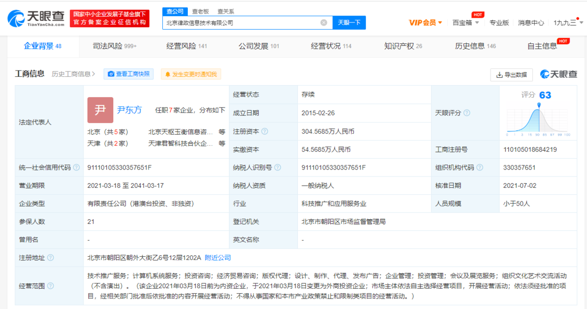Viewport: 587px width, 309px height.
Task: Click the help icon beside 注册地址
Action: click(x=51, y=258)
